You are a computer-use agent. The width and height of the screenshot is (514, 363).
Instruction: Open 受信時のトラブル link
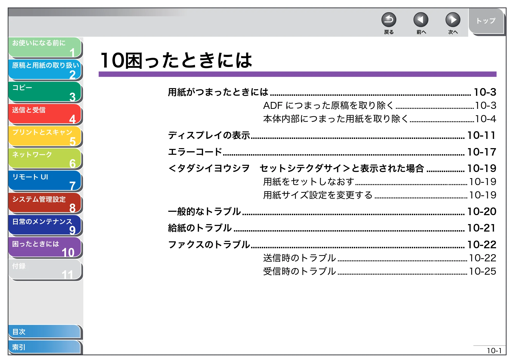coord(380,271)
